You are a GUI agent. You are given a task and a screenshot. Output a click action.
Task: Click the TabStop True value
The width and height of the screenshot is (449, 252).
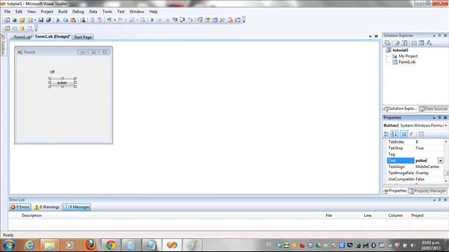point(420,148)
